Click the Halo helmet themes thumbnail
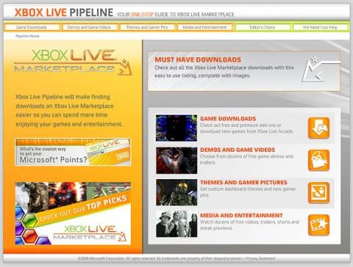Screen dimensions: 353x267 click(176, 192)
